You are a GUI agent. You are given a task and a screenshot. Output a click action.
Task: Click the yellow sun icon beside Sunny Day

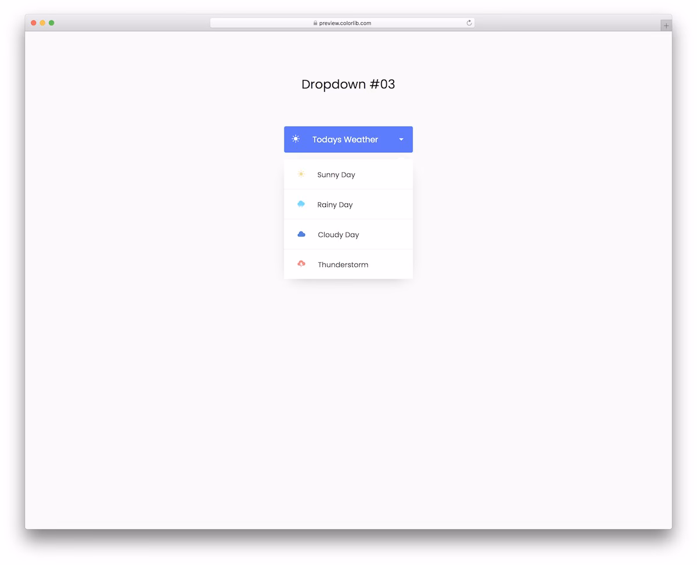coord(301,174)
